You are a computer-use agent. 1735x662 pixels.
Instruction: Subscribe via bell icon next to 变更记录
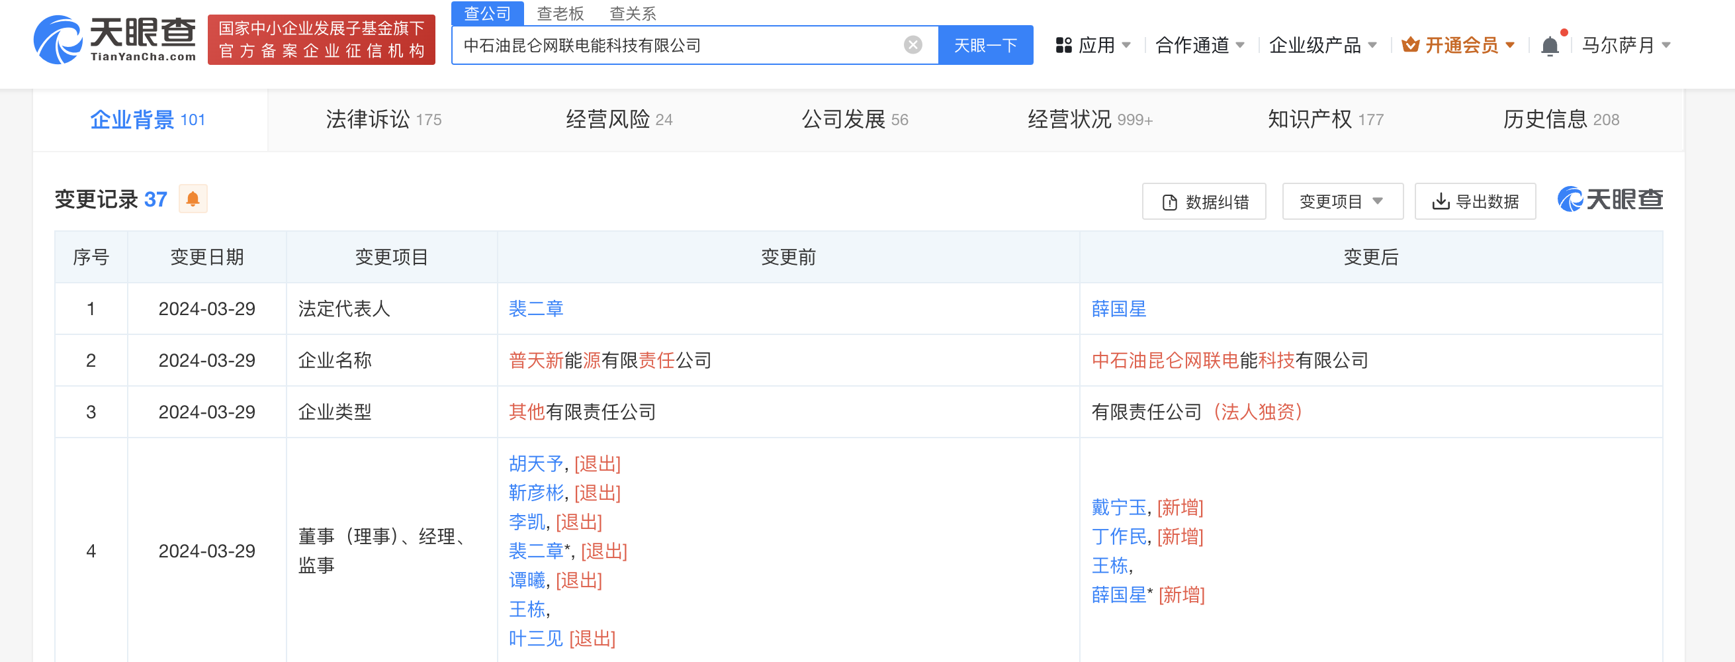click(193, 199)
